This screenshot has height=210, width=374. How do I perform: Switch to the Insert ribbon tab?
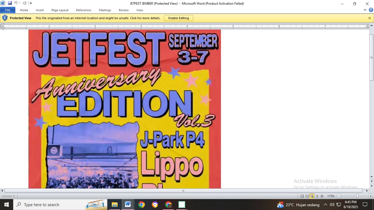click(40, 10)
